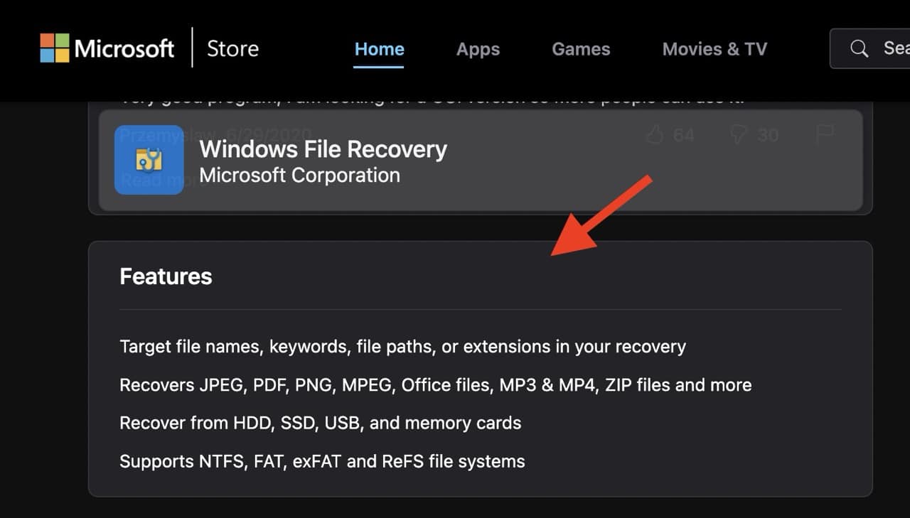Click the Microsoft Corporation publisher name

point(299,176)
